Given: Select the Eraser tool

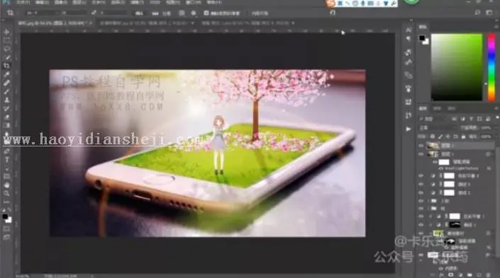Looking at the screenshot, I should 6,117.
